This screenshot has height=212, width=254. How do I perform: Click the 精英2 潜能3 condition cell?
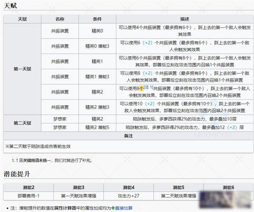(x=97, y=107)
